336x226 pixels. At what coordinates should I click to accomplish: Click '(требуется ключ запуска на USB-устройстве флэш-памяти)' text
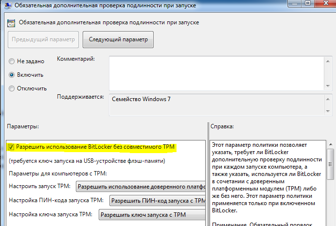click(x=87, y=161)
